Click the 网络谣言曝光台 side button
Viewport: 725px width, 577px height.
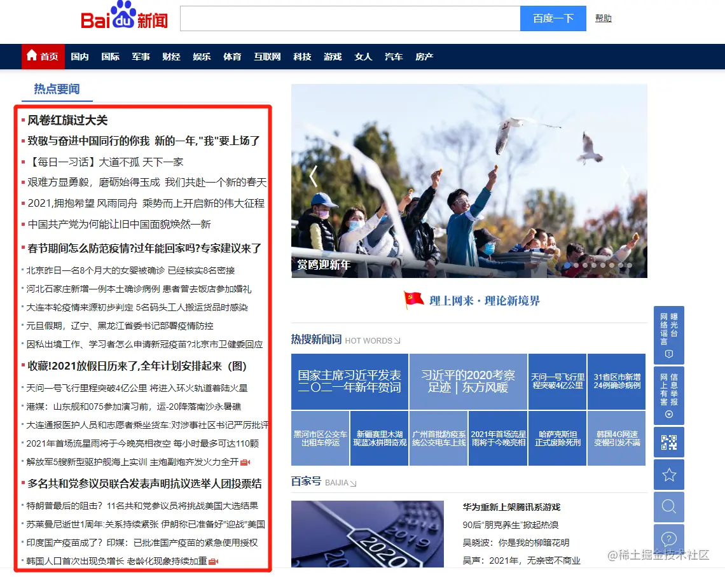[x=668, y=335]
